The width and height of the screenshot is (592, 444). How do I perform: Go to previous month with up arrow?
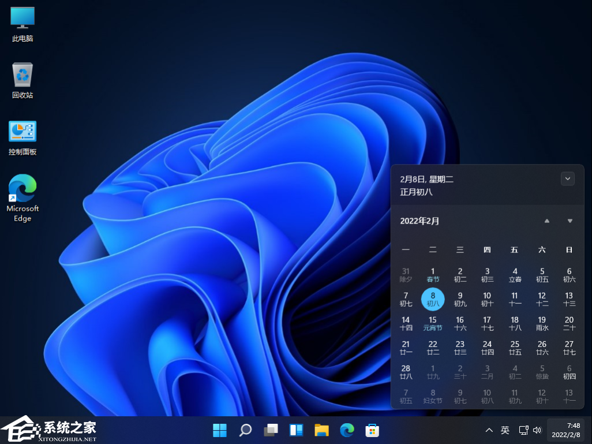pos(547,221)
